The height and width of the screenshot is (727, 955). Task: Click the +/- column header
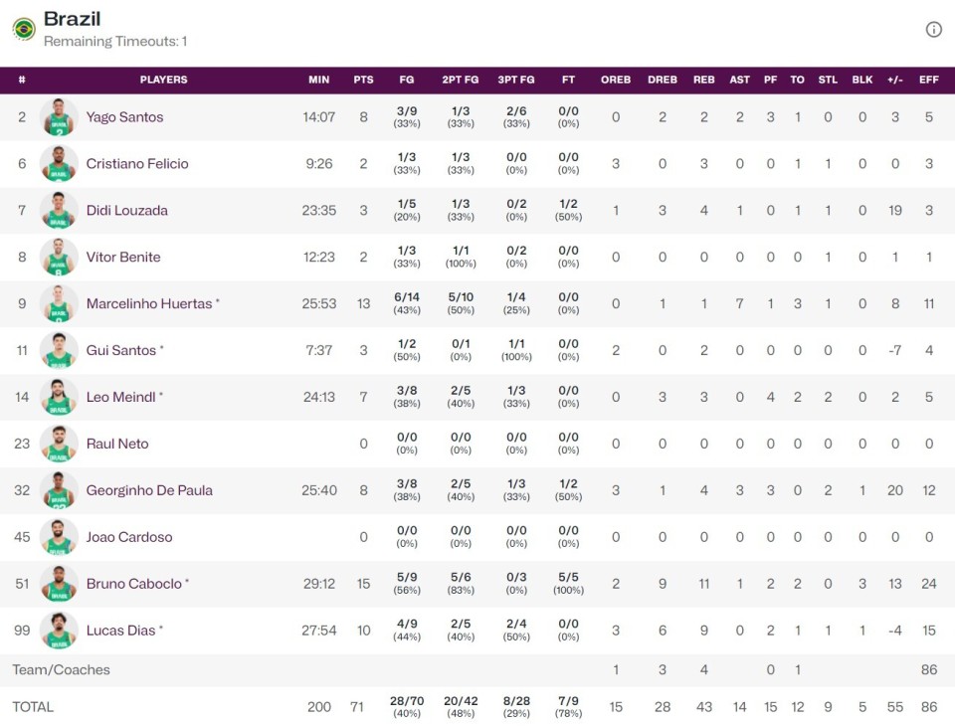(894, 80)
